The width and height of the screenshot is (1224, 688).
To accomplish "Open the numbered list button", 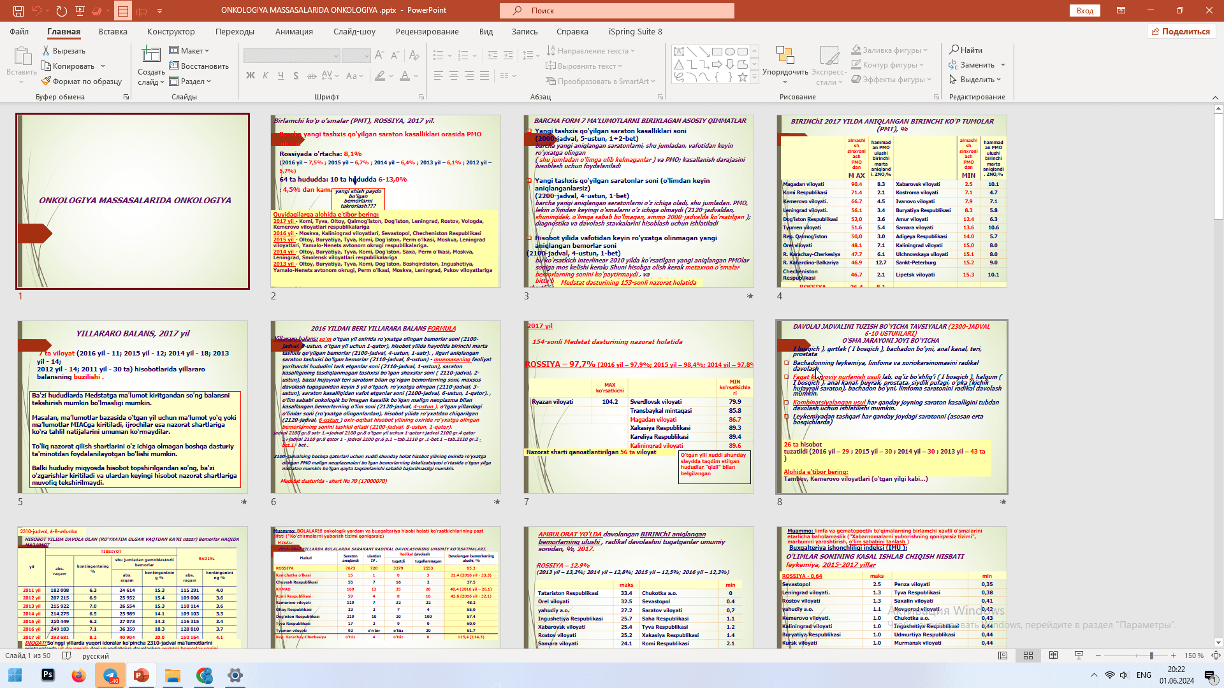I will click(x=463, y=55).
